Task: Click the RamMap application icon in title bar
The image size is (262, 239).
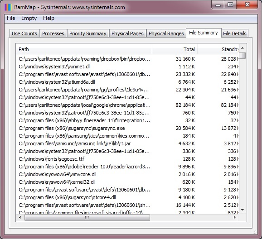Action: point(8,7)
